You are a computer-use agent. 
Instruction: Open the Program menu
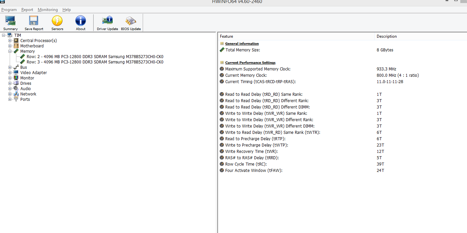[9, 10]
